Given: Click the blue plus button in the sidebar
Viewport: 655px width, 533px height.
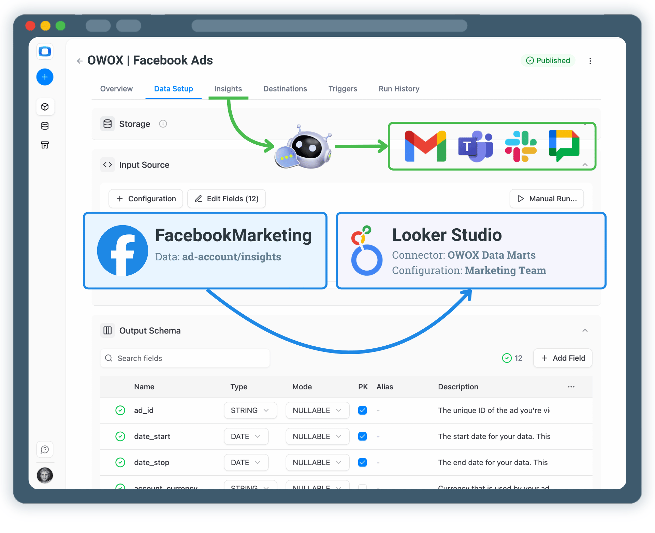Looking at the screenshot, I should 45,77.
